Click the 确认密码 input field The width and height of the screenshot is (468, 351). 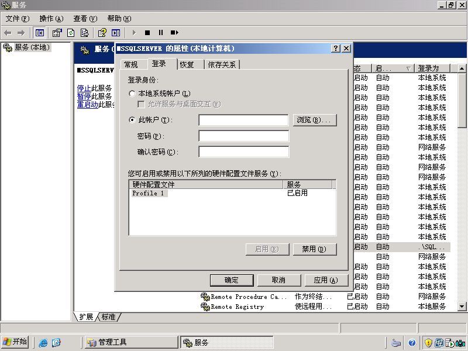pos(243,152)
